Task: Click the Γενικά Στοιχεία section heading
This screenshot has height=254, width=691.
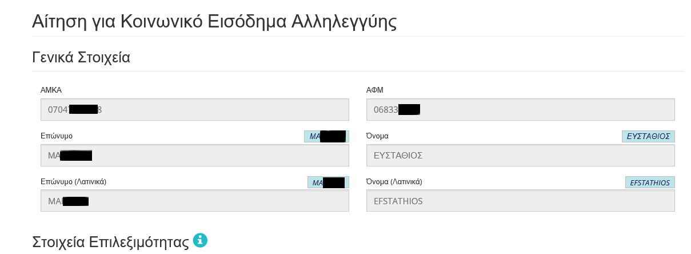Action: (x=81, y=58)
